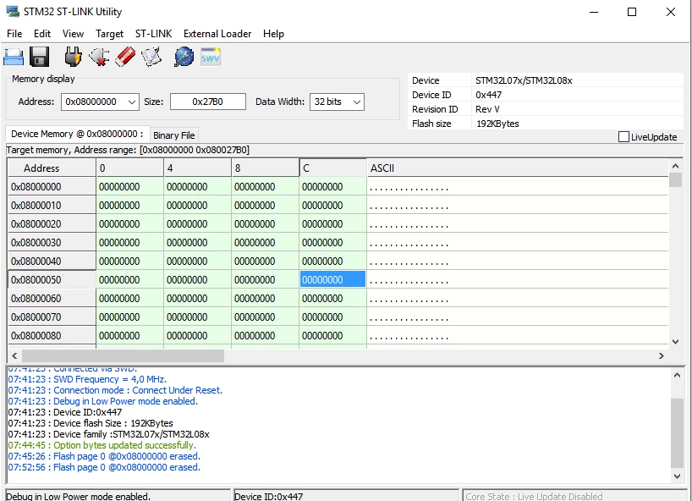Screen dimensions: 692x501
Task: Click address row 0x08000080
Action: 52,335
